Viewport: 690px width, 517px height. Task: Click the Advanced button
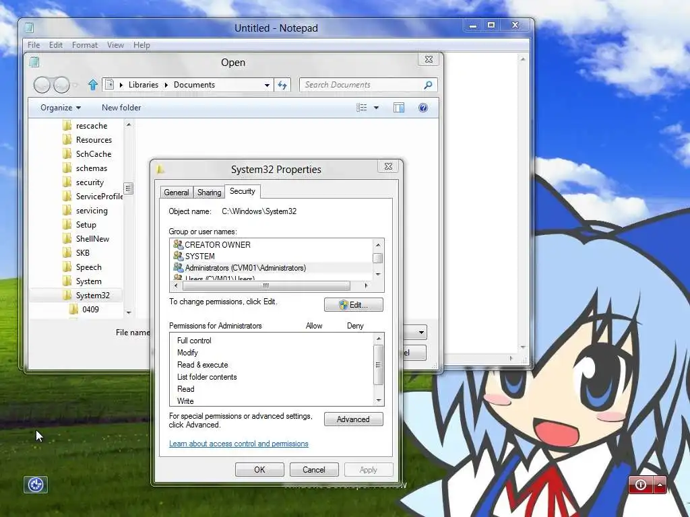[x=353, y=419]
